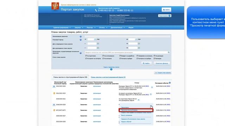The height and width of the screenshot is (126, 225).
Task: Toggle Возврат на доработку checkbox
Action: pyautogui.click(x=120, y=56)
